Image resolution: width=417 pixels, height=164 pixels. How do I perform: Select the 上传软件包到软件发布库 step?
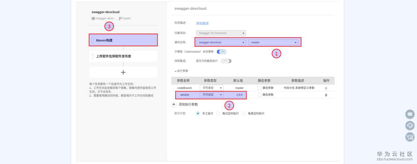point(123,56)
